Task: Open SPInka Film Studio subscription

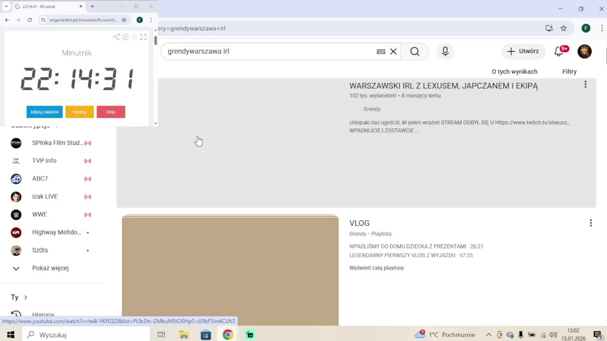Action: pos(51,143)
